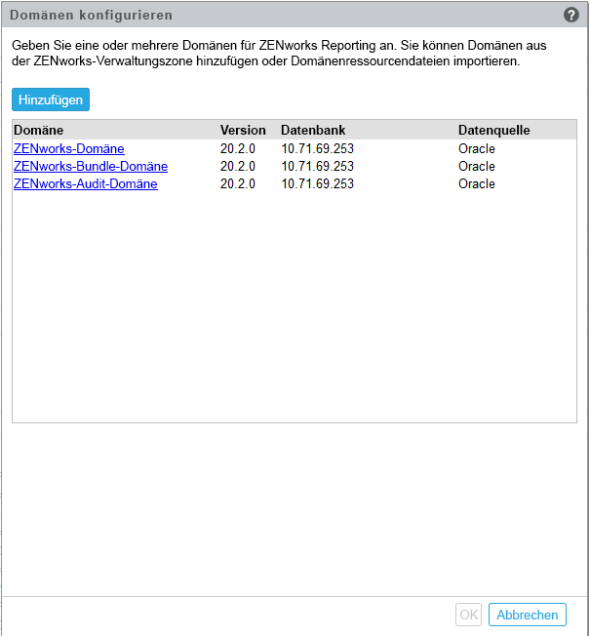
Task: Click version 20.2.0 in ZENworks-Bundle-Domäne row
Action: click(x=238, y=166)
